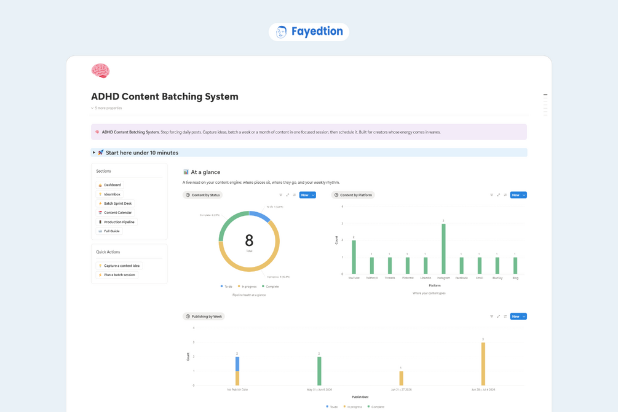Toggle the Complete legend under the donut chart
Image resolution: width=618 pixels, height=412 pixels.
[x=271, y=287]
